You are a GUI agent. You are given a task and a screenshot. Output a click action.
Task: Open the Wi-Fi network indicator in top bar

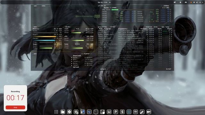pos(194,2)
